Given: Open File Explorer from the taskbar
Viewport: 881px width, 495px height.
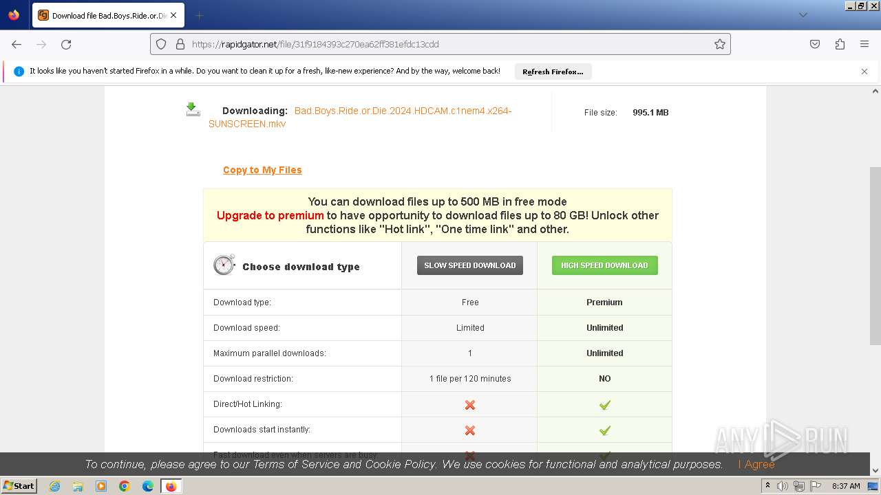Looking at the screenshot, I should 78,486.
